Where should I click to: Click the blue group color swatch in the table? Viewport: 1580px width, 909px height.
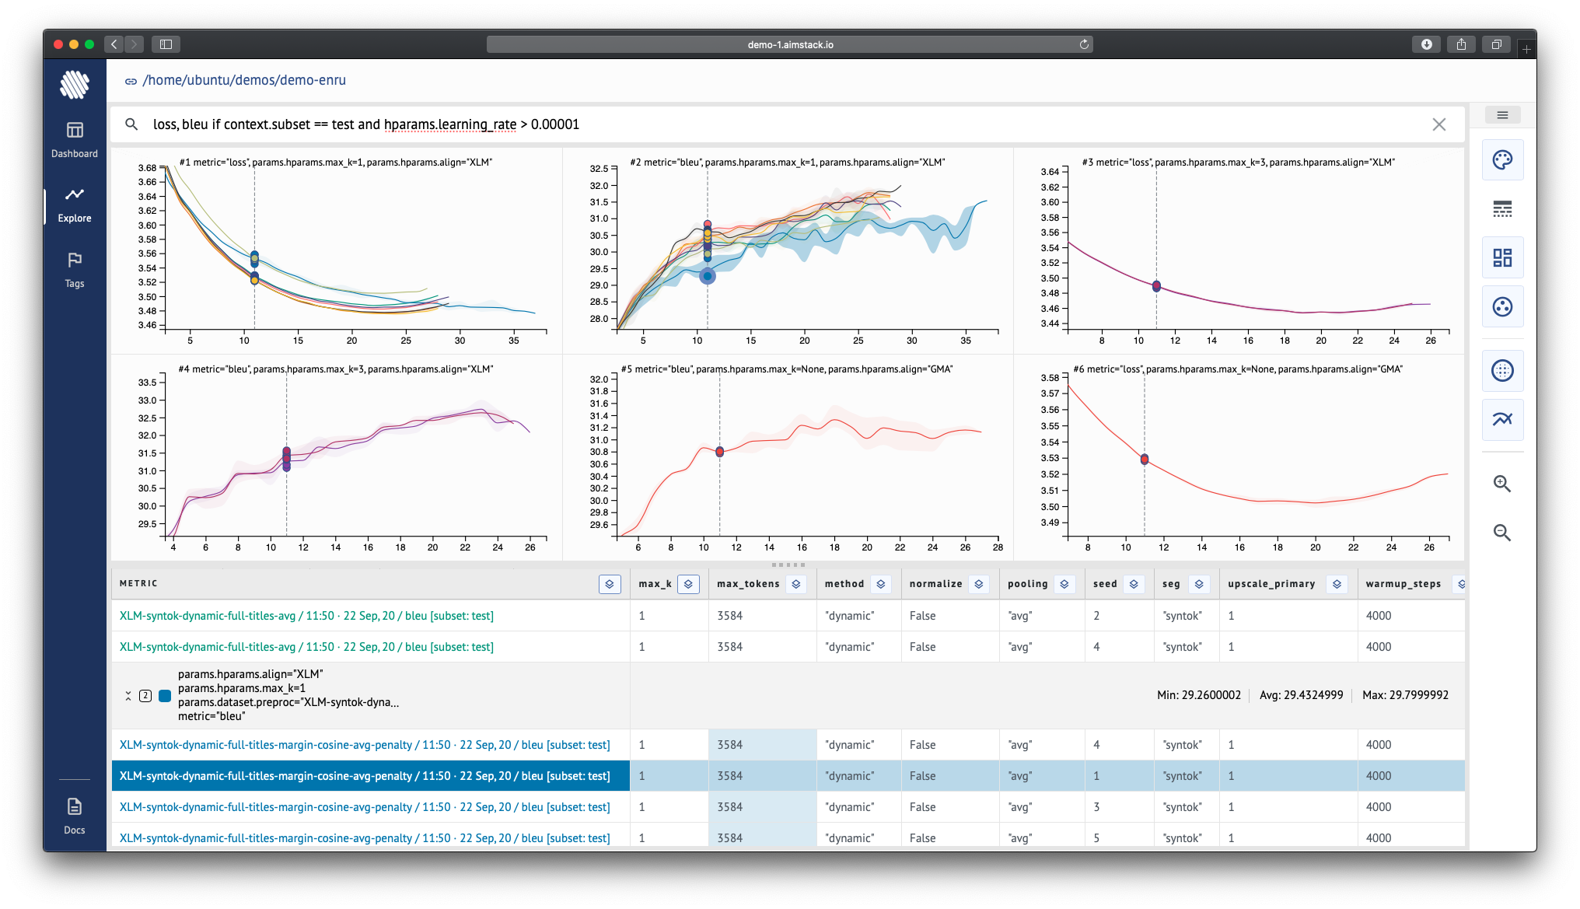(164, 696)
